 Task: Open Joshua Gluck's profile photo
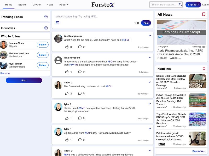tap(4, 44)
